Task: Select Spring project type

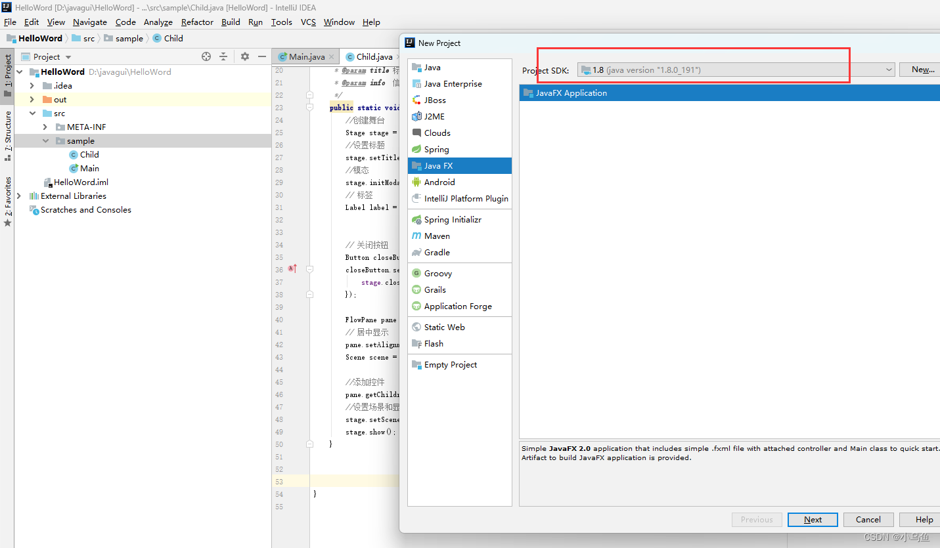Action: [x=459, y=149]
